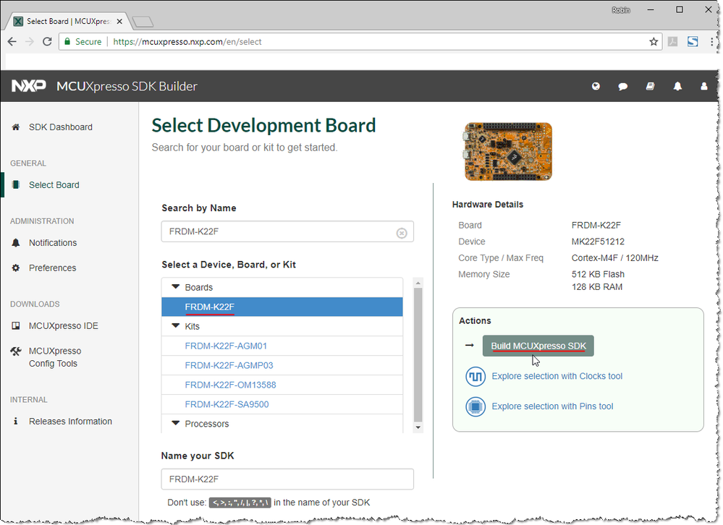Open SDK Dashboard from the sidebar
723x525 pixels.
(x=60, y=127)
